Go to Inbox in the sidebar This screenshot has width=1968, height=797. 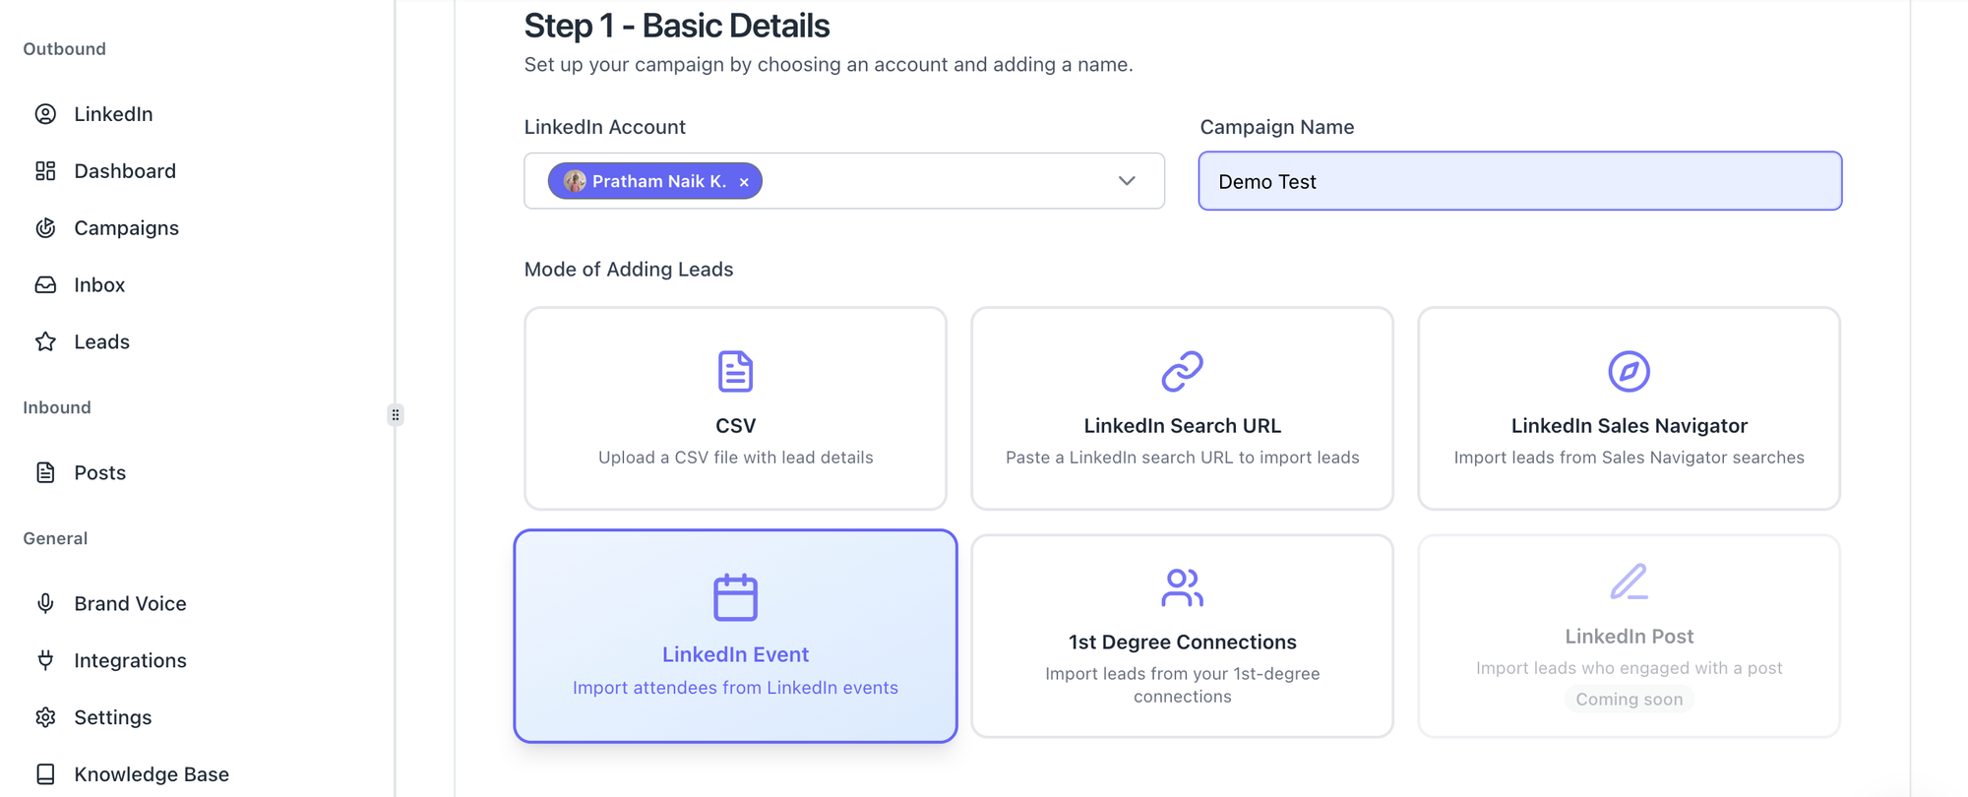pyautogui.click(x=99, y=284)
